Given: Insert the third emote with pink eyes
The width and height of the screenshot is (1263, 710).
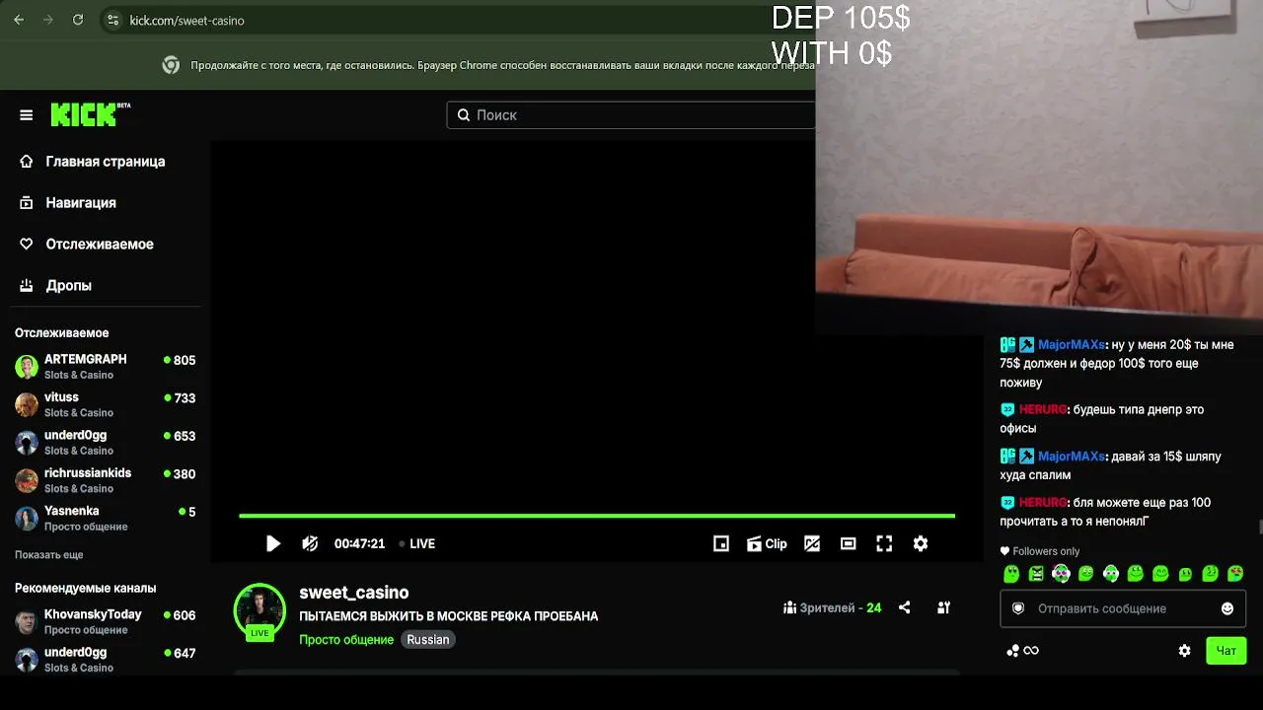Looking at the screenshot, I should click(x=1061, y=574).
